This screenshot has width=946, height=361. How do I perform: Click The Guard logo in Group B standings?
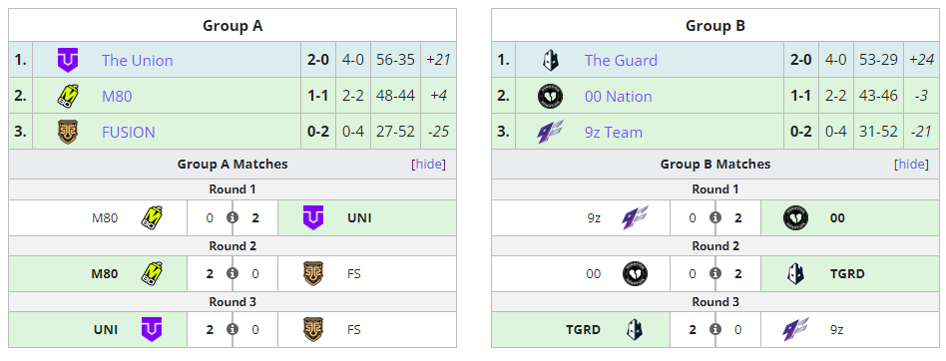click(x=550, y=60)
